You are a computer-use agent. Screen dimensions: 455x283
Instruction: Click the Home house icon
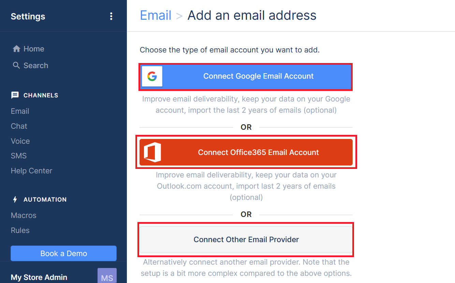tap(16, 49)
